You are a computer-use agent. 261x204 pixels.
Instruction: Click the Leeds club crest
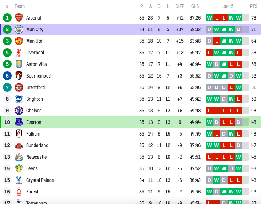coord(19,169)
